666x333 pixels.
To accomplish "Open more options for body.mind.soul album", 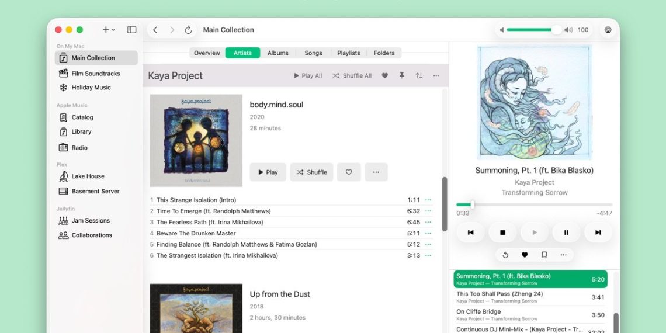I will pyautogui.click(x=376, y=172).
